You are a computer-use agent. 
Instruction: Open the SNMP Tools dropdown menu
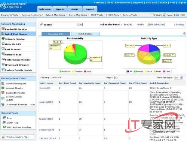(x=98, y=15)
